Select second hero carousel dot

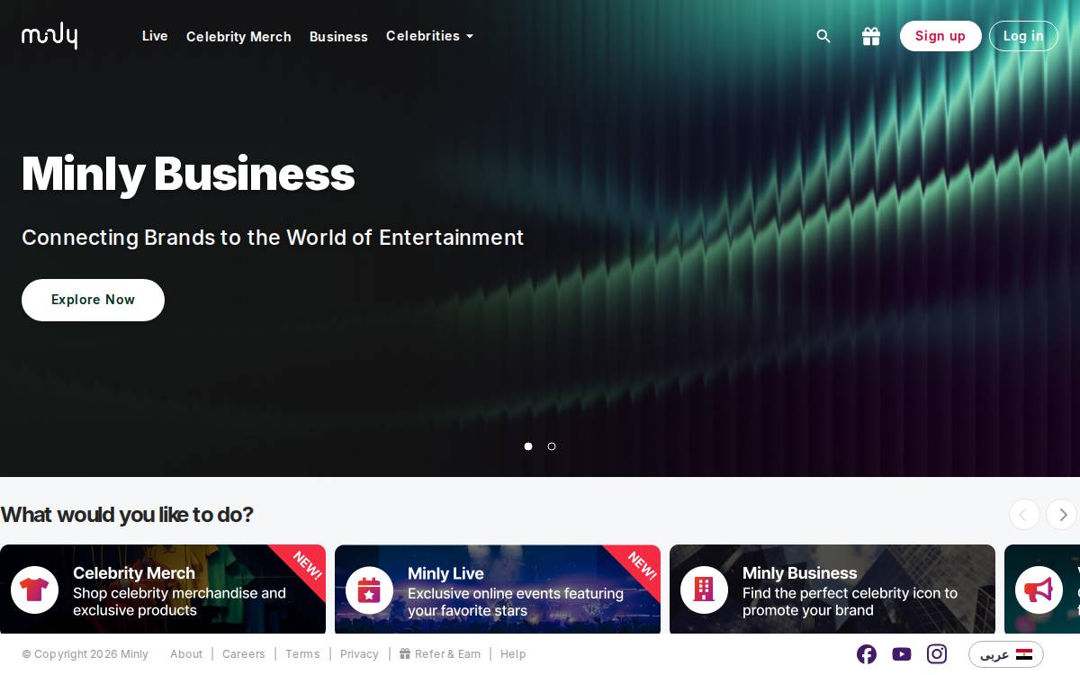click(x=552, y=446)
